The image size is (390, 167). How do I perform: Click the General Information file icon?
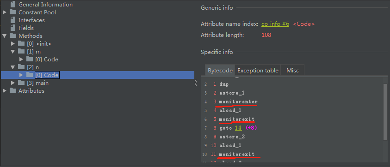13,4
